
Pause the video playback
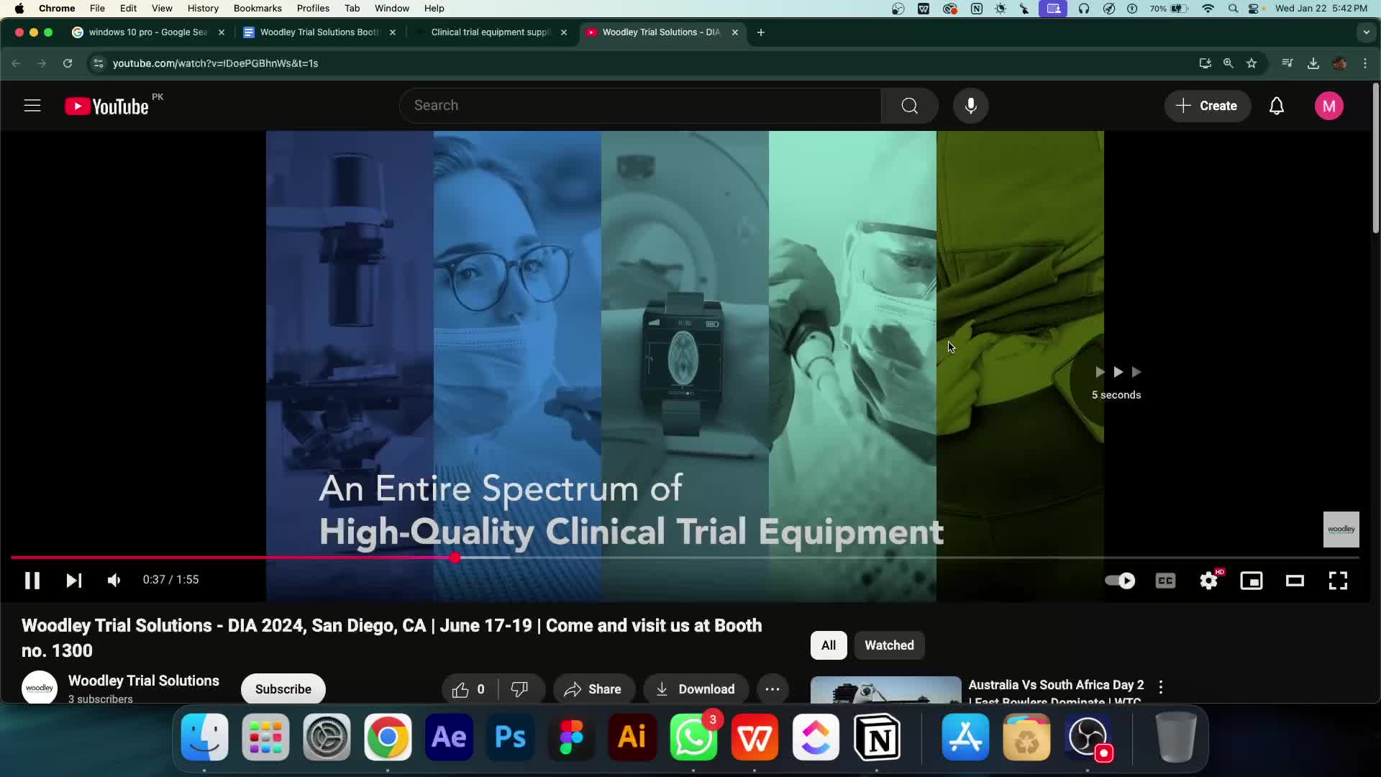[x=32, y=581]
